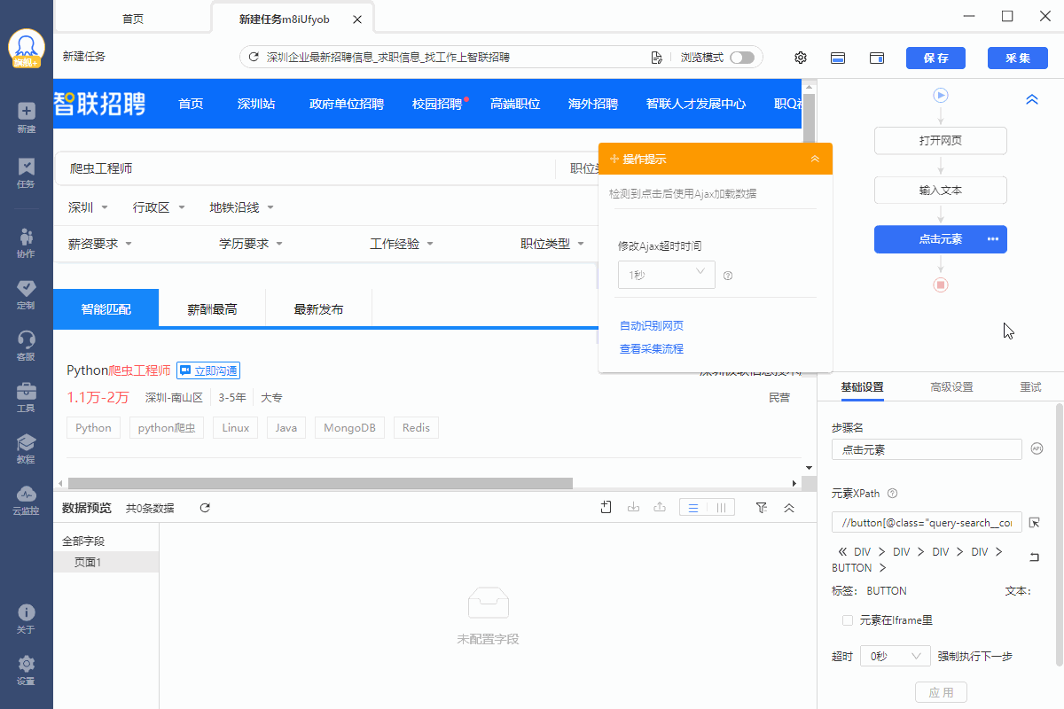The height and width of the screenshot is (709, 1064).
Task: Open the 定制 customization section
Action: (x=26, y=293)
